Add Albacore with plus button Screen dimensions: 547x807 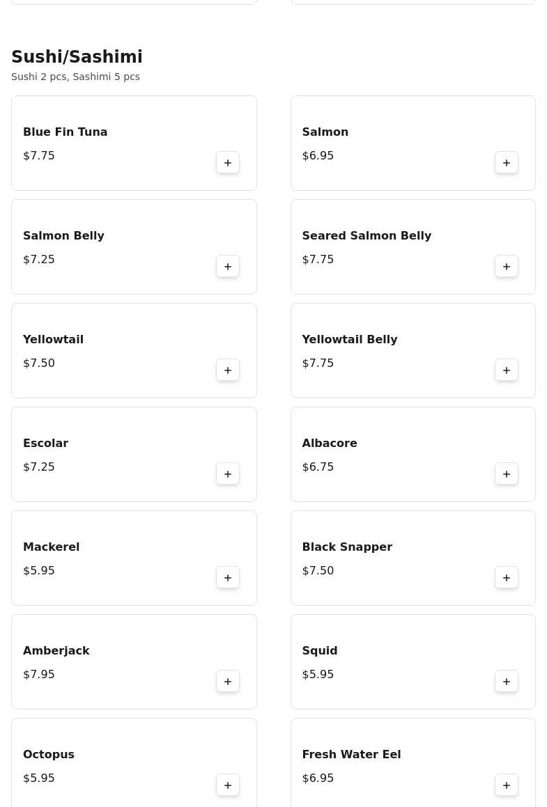coord(507,474)
